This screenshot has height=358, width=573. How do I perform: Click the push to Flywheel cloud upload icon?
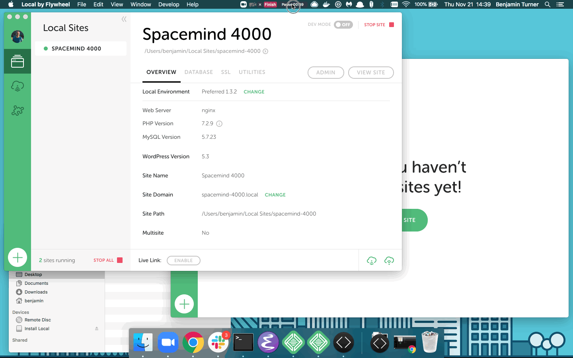[x=389, y=261]
